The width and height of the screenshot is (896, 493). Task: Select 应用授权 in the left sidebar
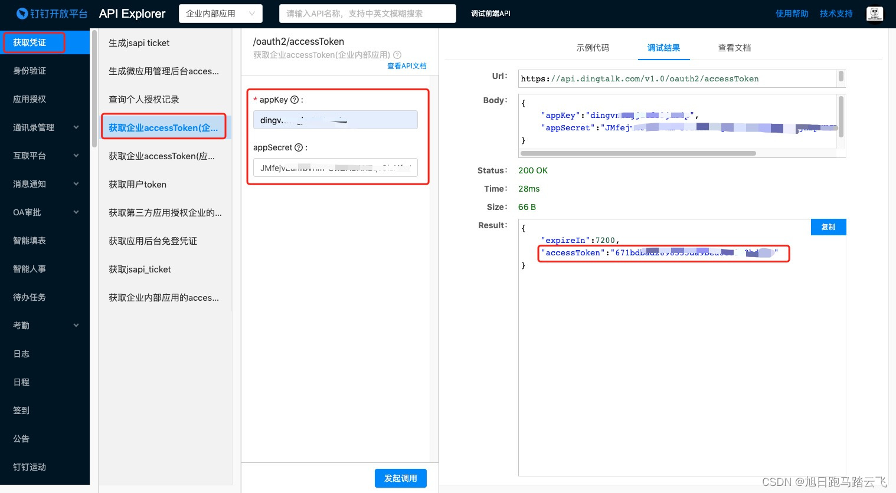[45, 99]
